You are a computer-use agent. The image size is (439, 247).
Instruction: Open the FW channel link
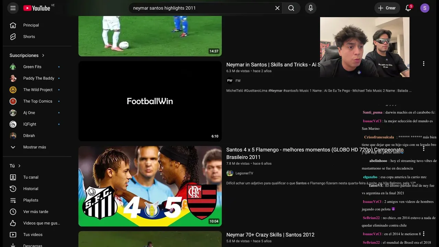click(x=238, y=81)
